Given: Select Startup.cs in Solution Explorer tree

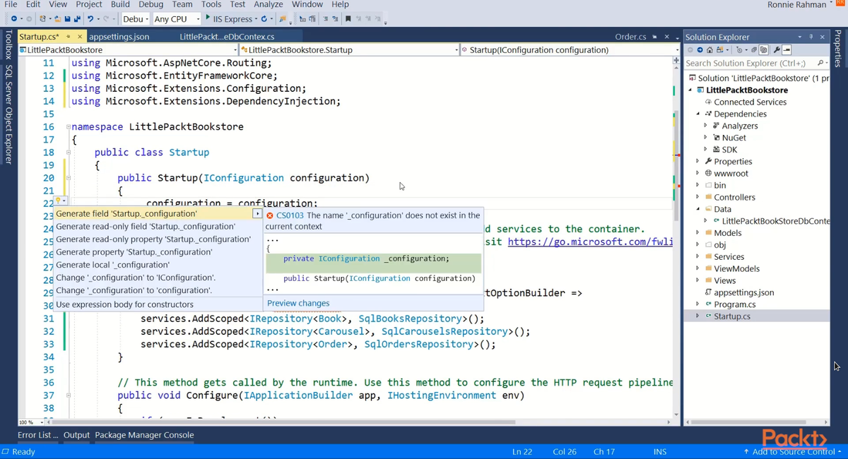Looking at the screenshot, I should point(732,316).
